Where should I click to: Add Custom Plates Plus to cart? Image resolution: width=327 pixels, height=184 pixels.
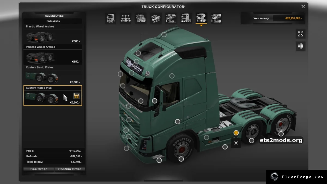(76, 96)
